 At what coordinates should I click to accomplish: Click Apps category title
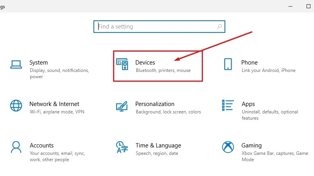pos(248,104)
